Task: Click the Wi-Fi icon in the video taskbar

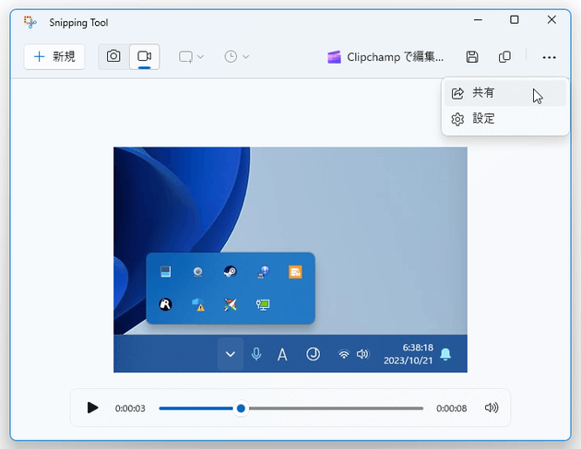Action: click(344, 355)
